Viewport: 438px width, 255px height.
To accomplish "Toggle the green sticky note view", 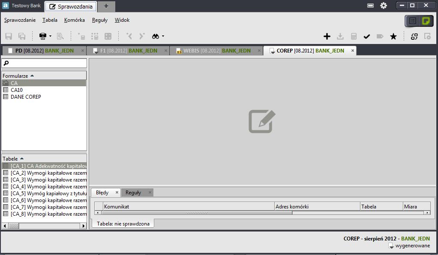I will coord(426,21).
